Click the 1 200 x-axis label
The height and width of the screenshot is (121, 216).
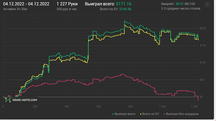click(x=194, y=107)
